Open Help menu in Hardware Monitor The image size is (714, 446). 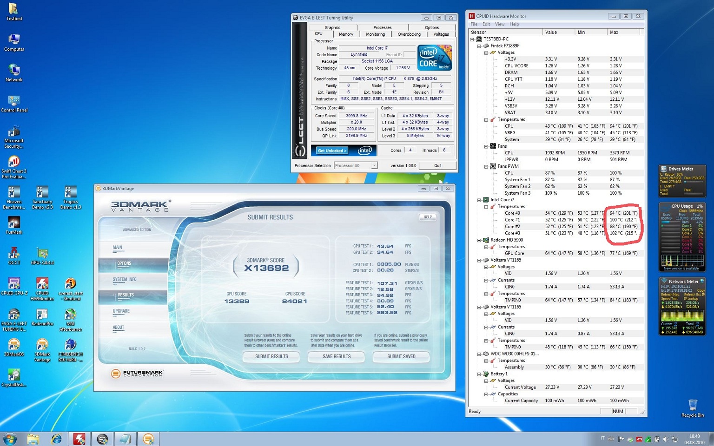pos(514,24)
